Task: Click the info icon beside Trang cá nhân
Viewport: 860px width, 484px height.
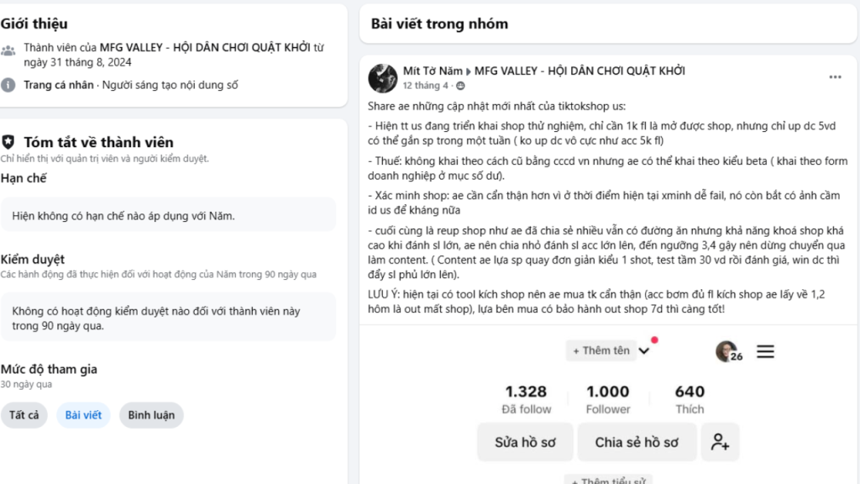Action: pos(8,85)
